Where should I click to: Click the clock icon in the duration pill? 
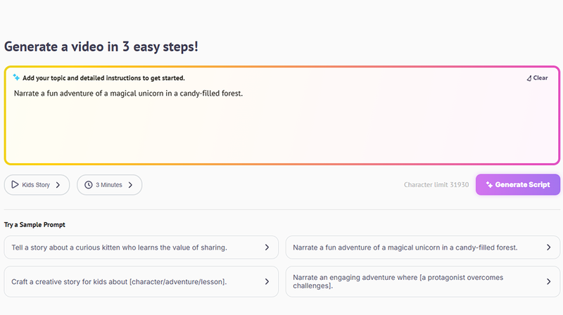pos(88,185)
